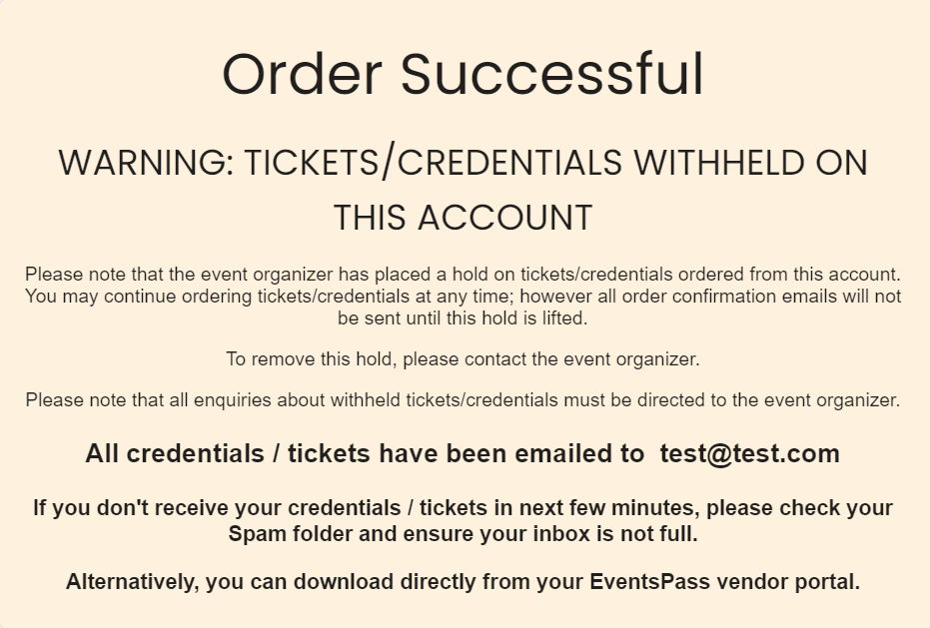Click 'Spam folder and ensure your inbox' line
The image size is (930, 628).
click(x=463, y=534)
